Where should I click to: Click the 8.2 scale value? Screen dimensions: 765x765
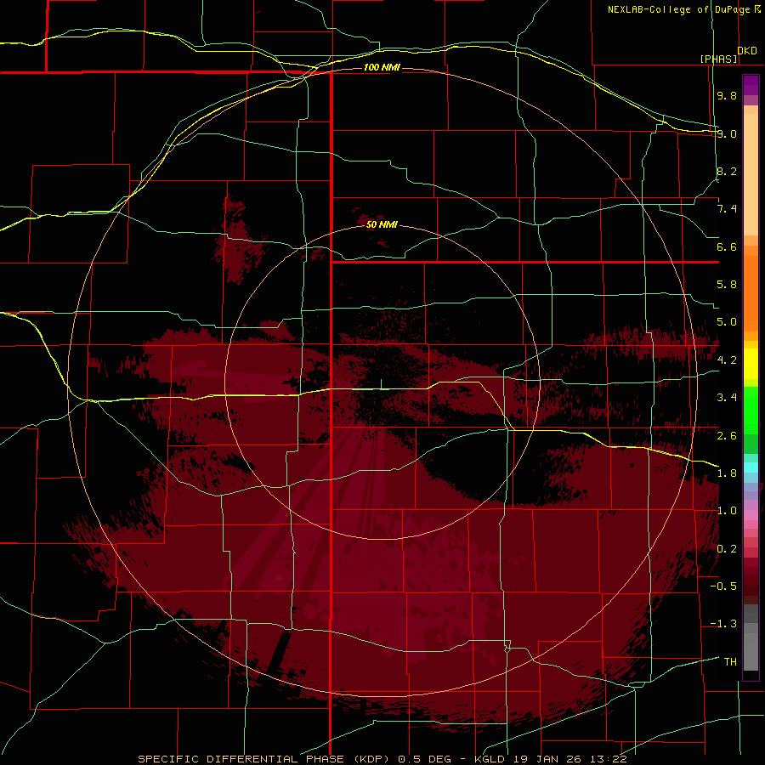tap(727, 171)
